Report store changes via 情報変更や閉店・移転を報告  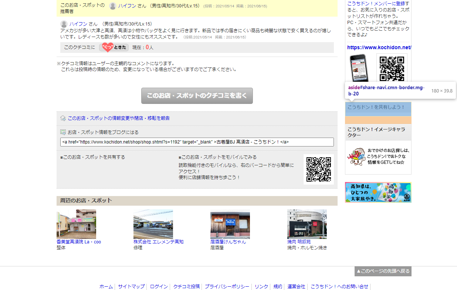118,118
